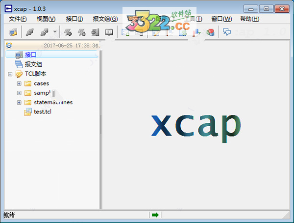Click the alarm clock icon above tree
The height and width of the screenshot is (223, 294).
[9, 45]
